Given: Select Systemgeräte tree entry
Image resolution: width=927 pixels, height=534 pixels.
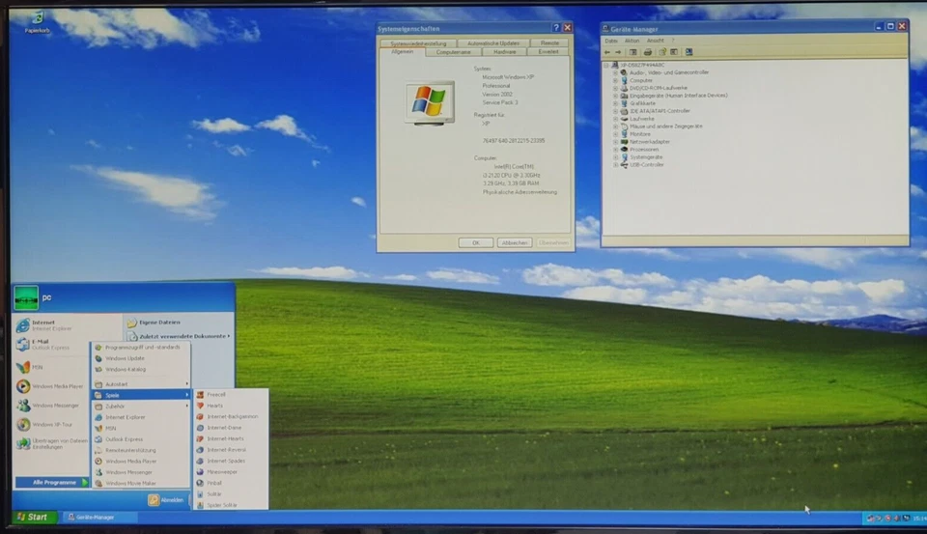Looking at the screenshot, I should [x=646, y=157].
